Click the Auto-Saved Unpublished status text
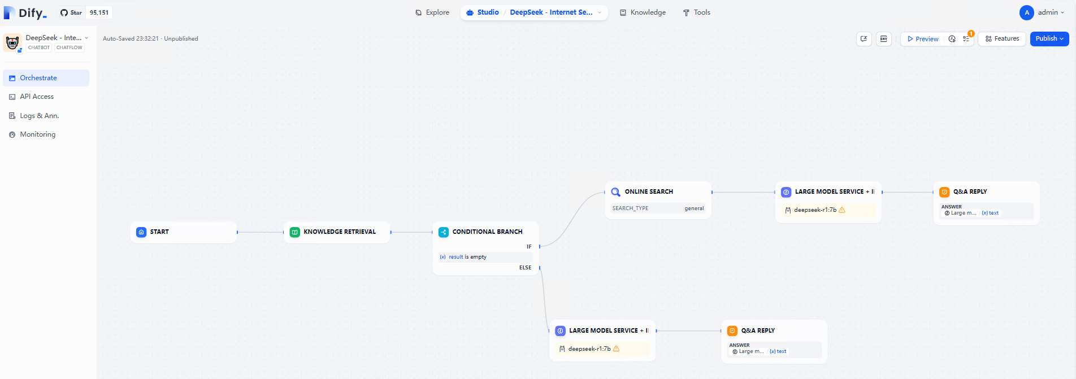The height and width of the screenshot is (379, 1076). coord(150,39)
